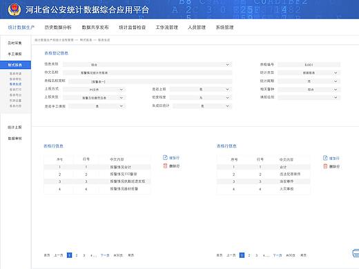Click 删除行 text in the left table panel
Screen dimensions: 359x269
coord(174,166)
